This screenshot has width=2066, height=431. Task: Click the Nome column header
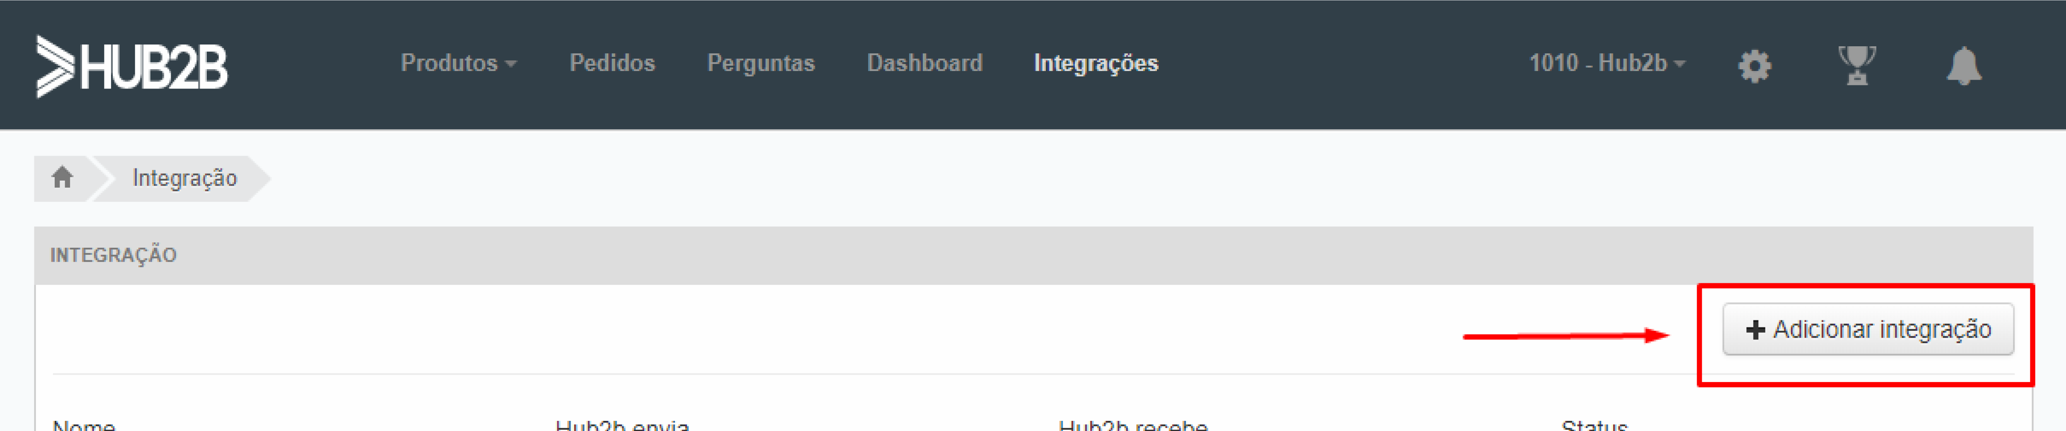pos(84,424)
